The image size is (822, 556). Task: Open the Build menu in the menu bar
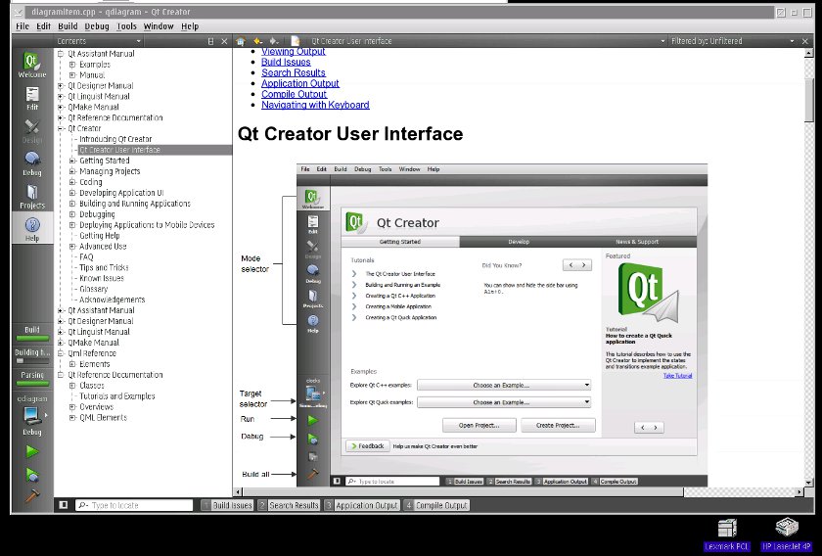[68, 26]
